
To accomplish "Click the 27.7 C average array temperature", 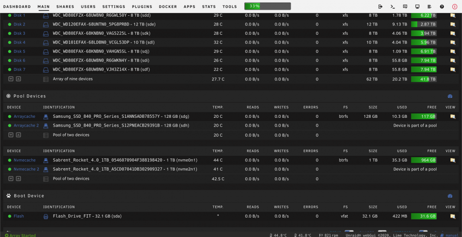I will point(218,79).
